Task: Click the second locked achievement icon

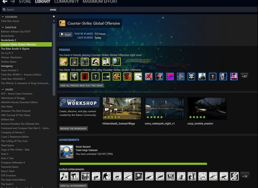Action: tap(75, 176)
